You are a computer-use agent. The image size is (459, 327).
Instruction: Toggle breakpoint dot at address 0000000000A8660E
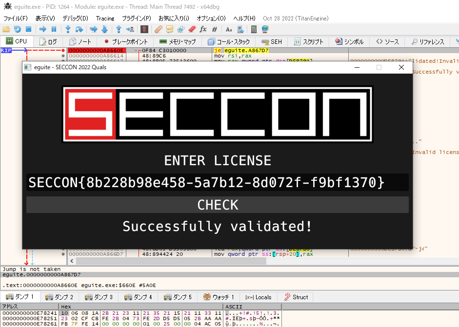[x=63, y=50]
